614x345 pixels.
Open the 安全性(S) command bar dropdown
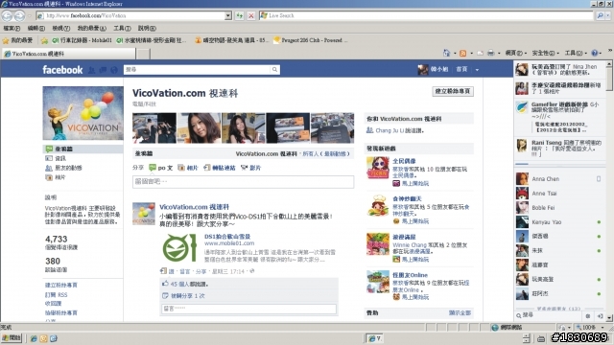coord(545,53)
